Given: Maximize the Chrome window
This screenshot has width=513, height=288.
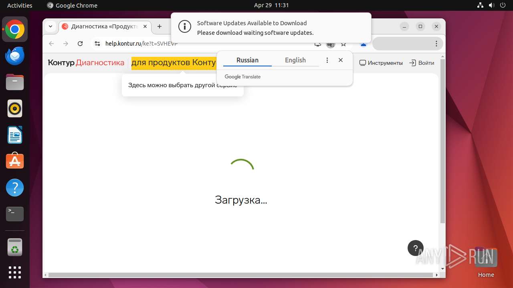Looking at the screenshot, I should pyautogui.click(x=420, y=26).
